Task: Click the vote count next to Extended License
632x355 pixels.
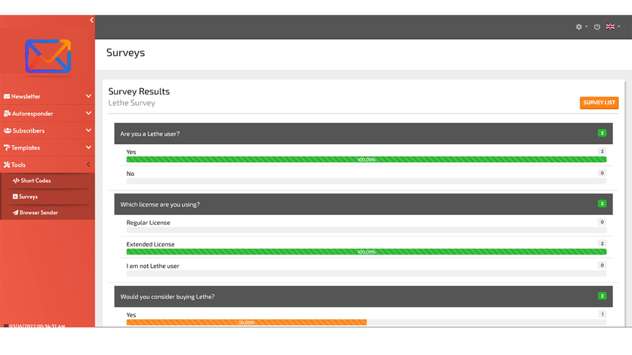Action: [602, 243]
